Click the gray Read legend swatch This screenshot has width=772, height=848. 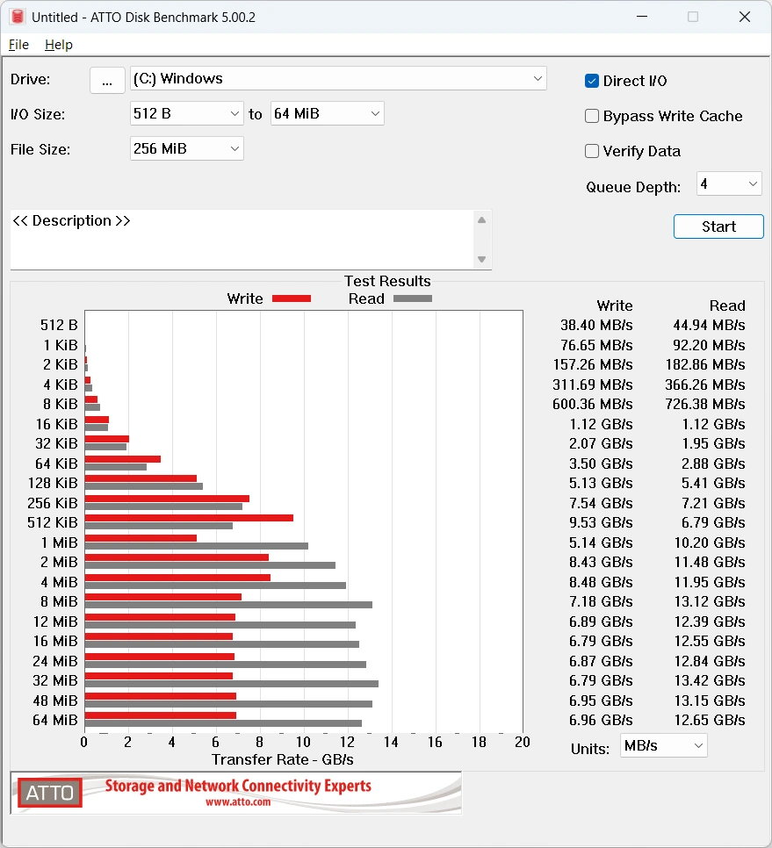[x=413, y=298]
